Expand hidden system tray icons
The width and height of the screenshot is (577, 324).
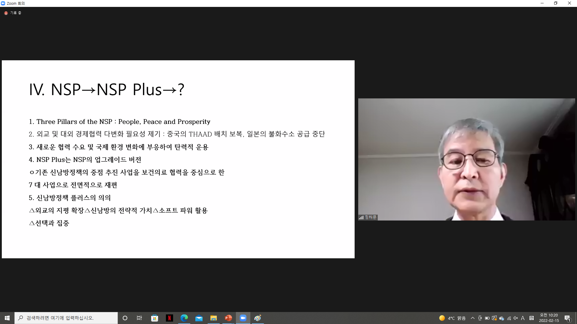pos(472,318)
